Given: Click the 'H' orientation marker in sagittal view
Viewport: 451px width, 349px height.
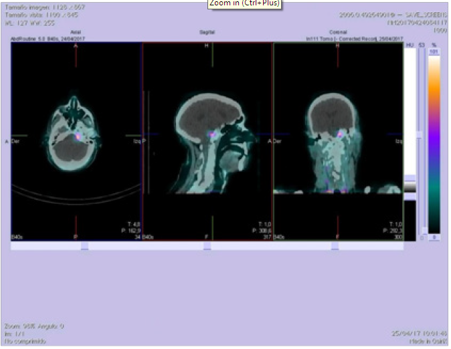Looking at the screenshot, I should click(207, 45).
